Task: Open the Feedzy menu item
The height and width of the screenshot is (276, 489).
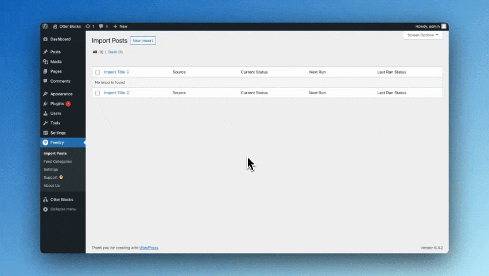Action: (57, 143)
